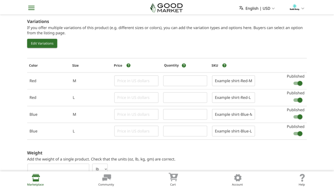Image resolution: width=334 pixels, height=188 pixels.
Task: Click the SKU help question icon
Action: coord(224,65)
